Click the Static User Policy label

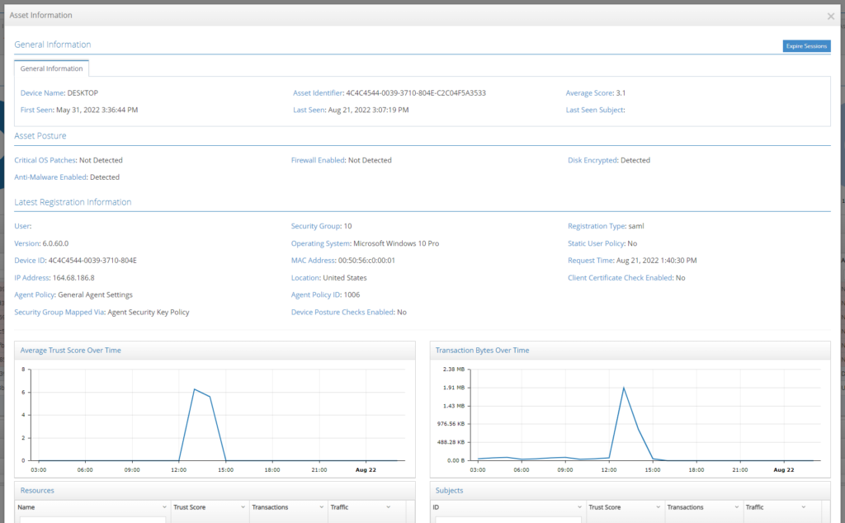pos(596,243)
